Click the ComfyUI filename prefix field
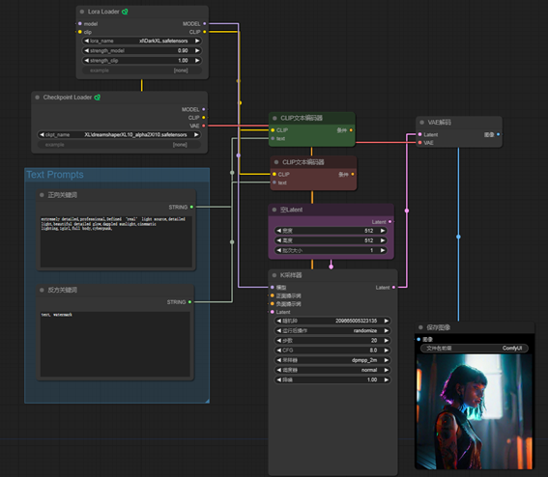 click(475, 349)
